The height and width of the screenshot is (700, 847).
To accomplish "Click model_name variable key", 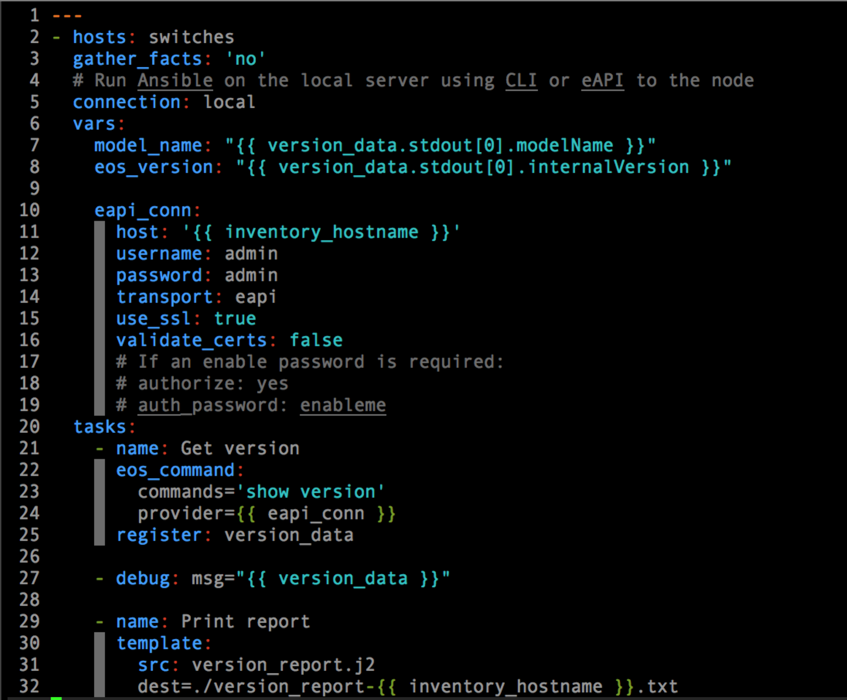I will coord(148,145).
